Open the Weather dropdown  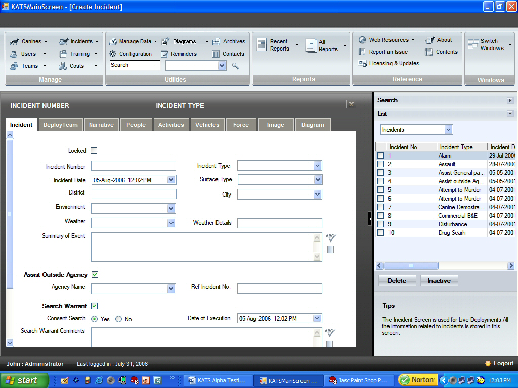click(171, 223)
